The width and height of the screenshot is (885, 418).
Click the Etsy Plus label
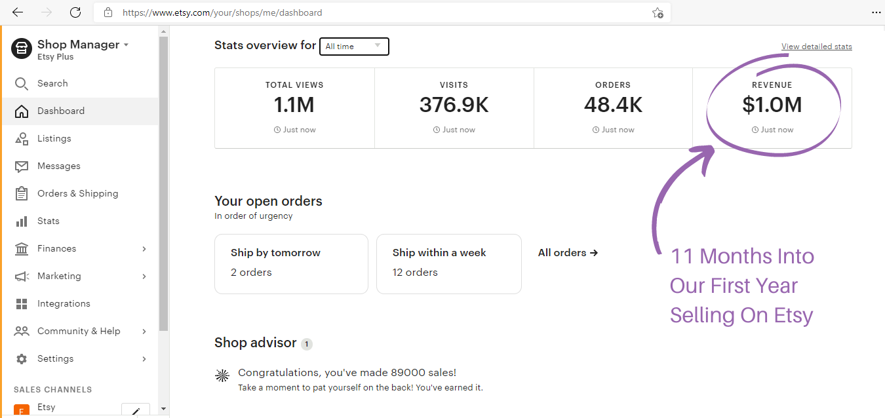click(x=55, y=57)
